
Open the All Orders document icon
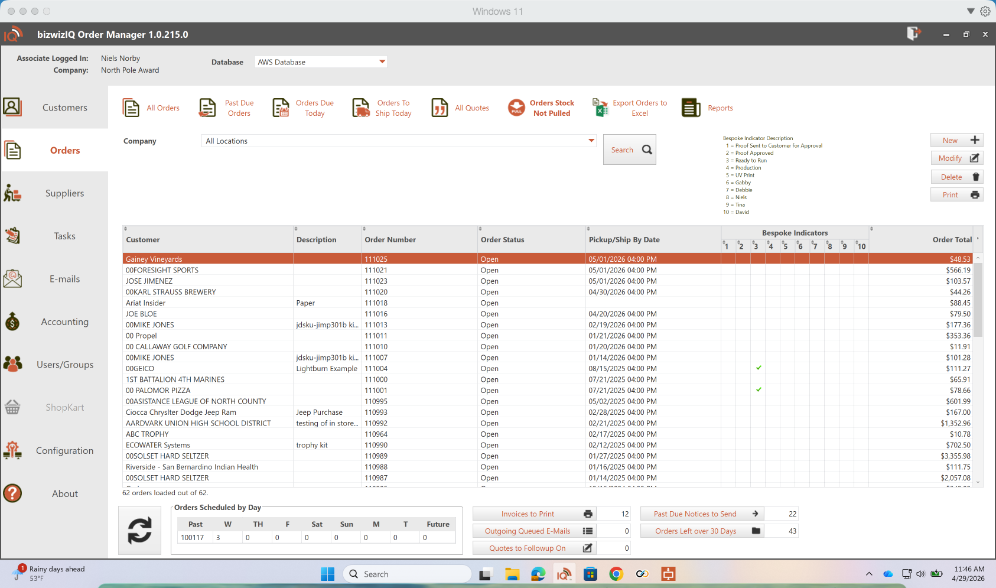pos(131,108)
